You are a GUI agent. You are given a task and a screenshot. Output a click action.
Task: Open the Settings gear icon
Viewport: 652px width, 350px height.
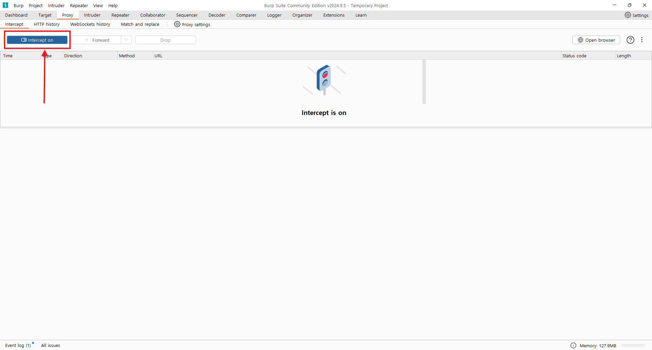[628, 15]
